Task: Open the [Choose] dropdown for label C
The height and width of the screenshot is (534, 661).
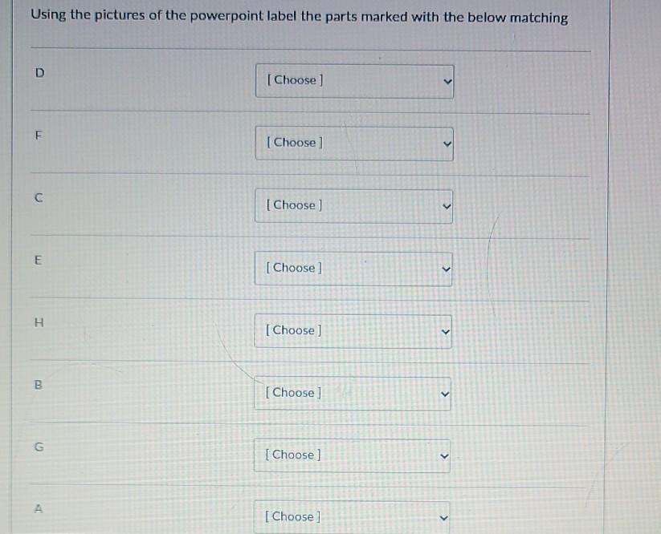Action: click(353, 205)
